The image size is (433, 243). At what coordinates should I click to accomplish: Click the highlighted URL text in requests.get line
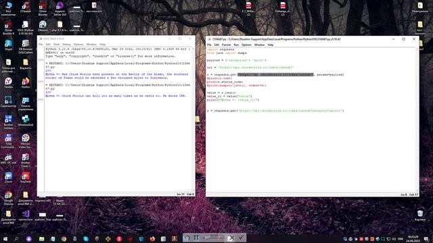pyautogui.click(x=275, y=74)
